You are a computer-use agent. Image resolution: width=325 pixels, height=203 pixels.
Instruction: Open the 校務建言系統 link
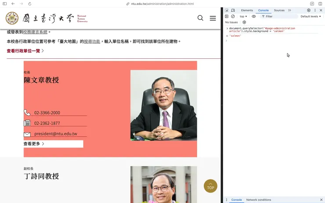[x=35, y=32]
